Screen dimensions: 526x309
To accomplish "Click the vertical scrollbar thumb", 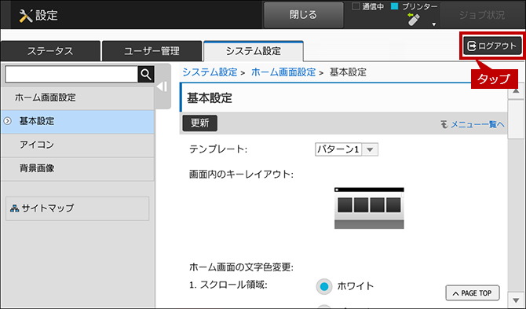I will click(516, 120).
